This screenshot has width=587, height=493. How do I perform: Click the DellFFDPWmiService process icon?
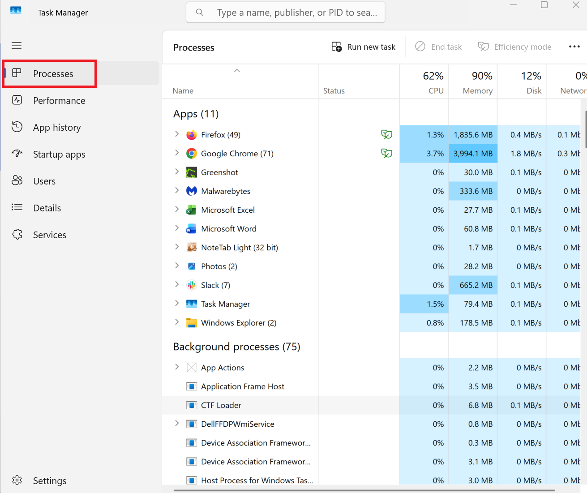(x=192, y=424)
